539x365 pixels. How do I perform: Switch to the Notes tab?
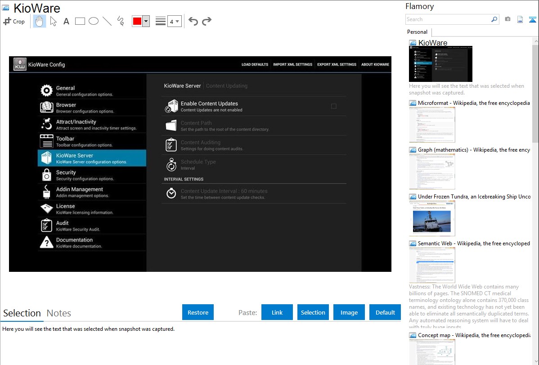coord(59,313)
